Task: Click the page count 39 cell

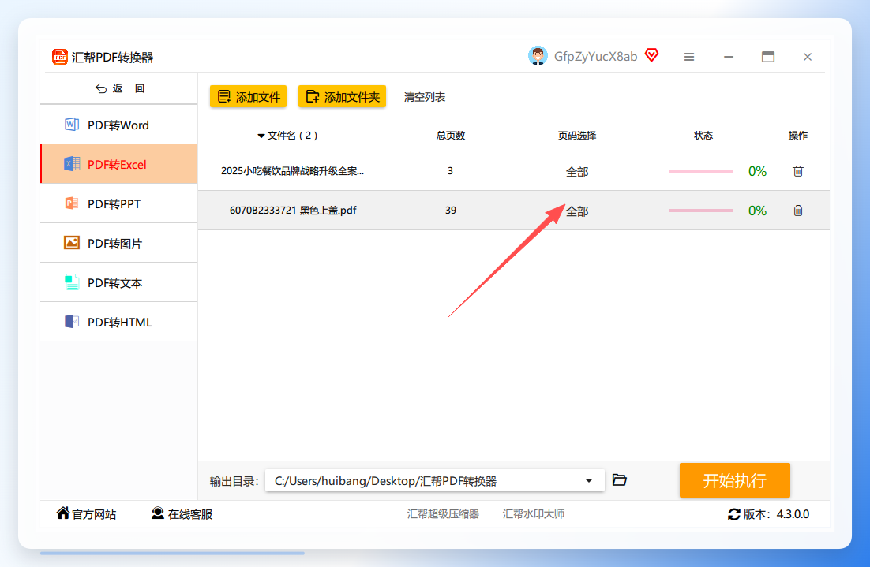Action: (x=451, y=210)
